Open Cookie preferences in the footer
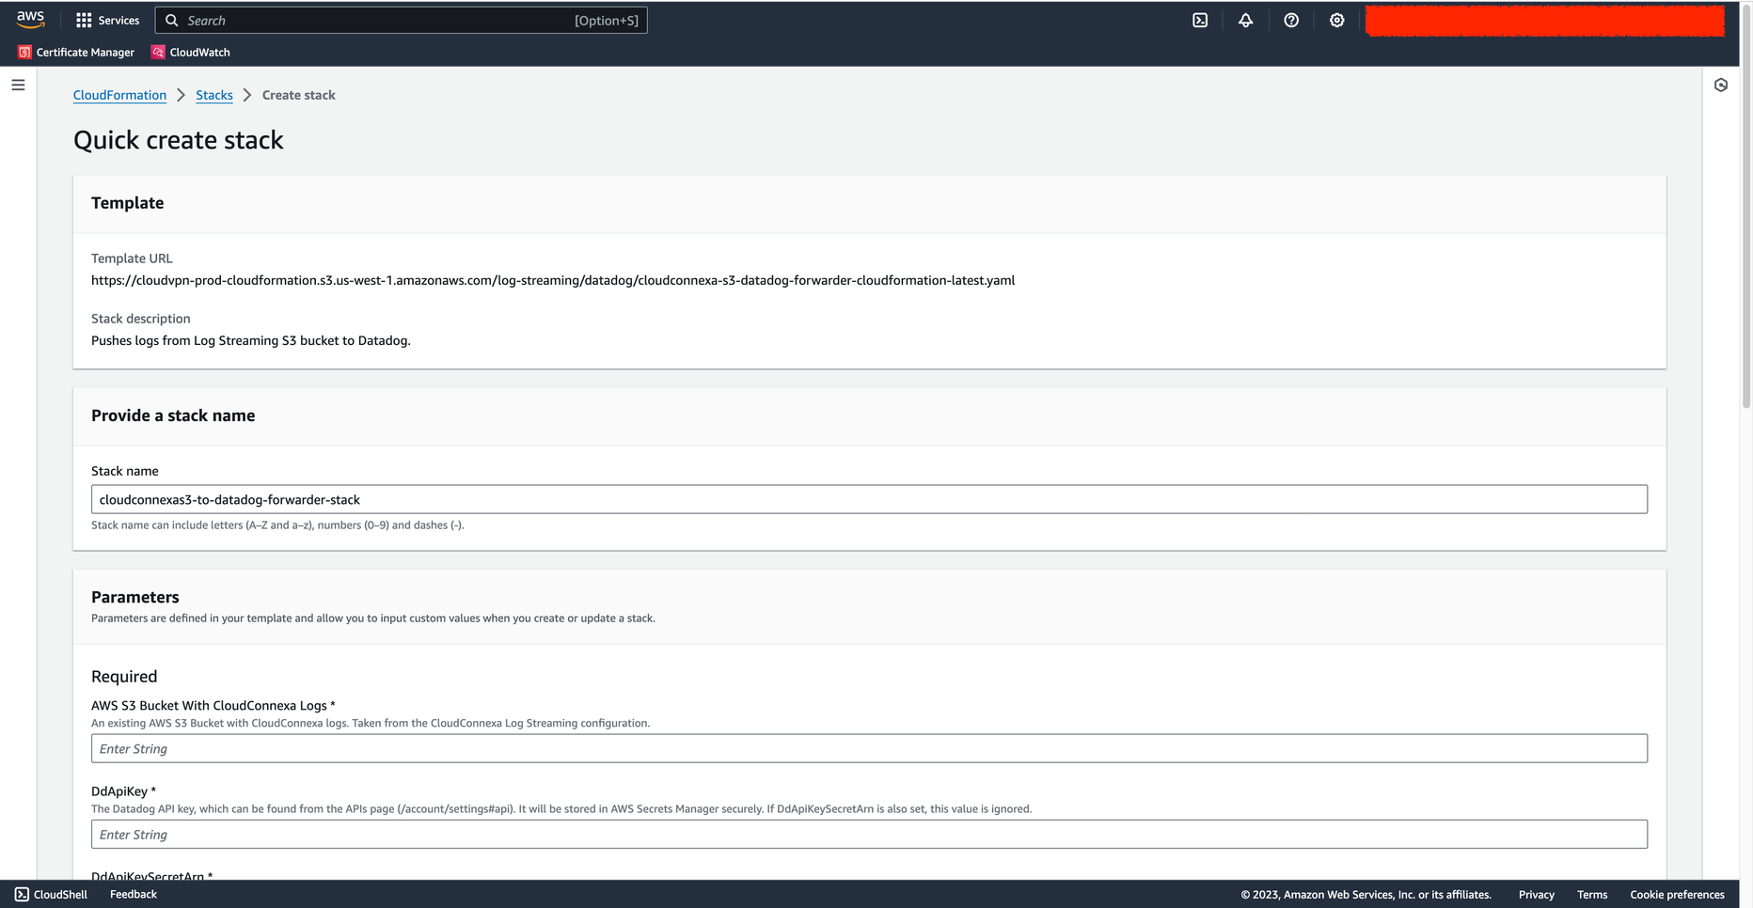Image resolution: width=1753 pixels, height=908 pixels. pyautogui.click(x=1677, y=894)
